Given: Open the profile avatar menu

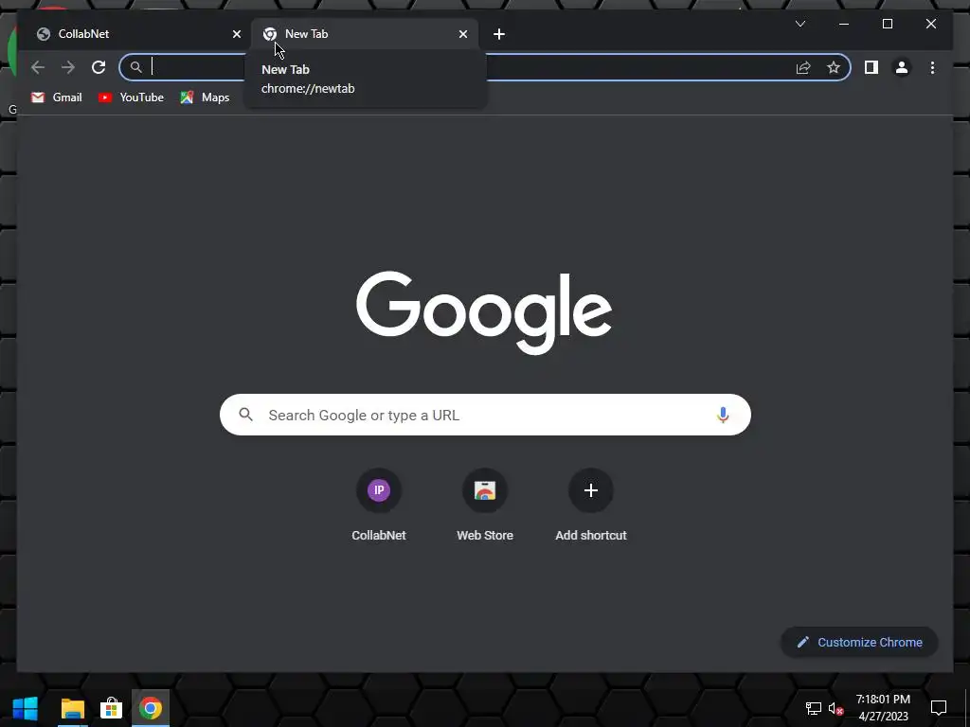Looking at the screenshot, I should (x=902, y=67).
